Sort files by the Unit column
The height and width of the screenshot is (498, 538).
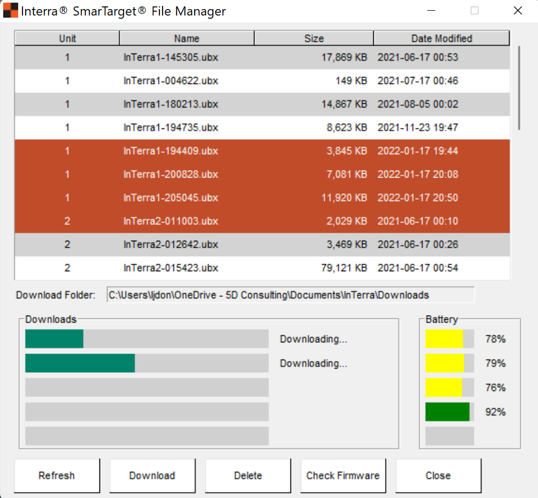66,38
